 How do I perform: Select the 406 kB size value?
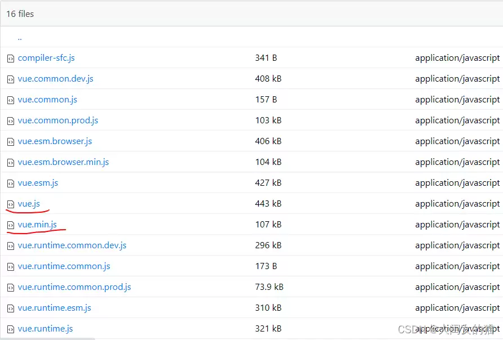[x=268, y=141]
